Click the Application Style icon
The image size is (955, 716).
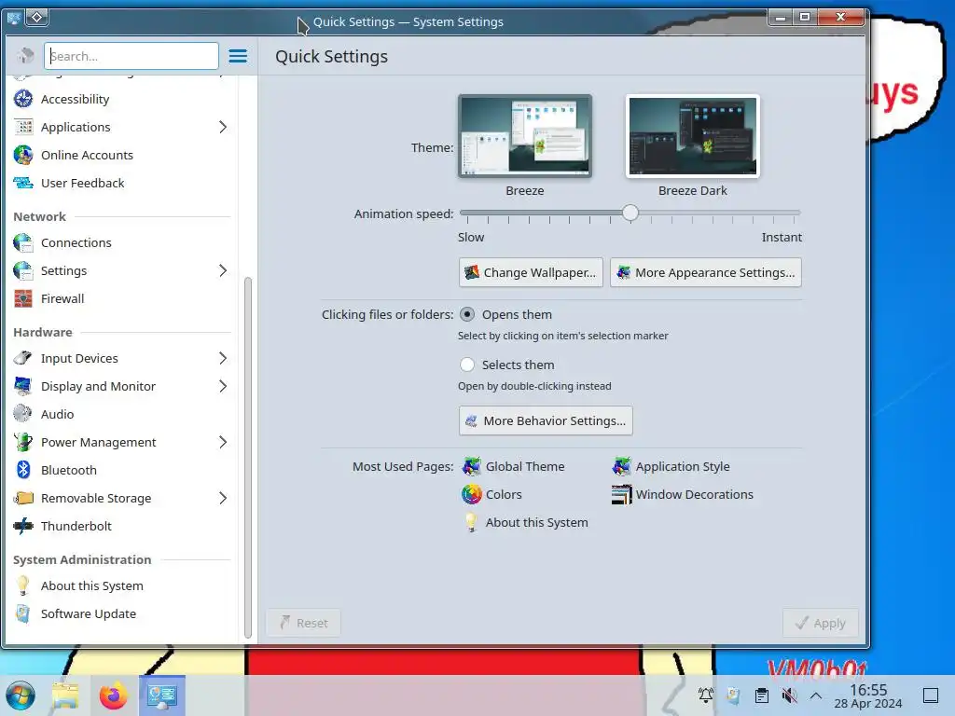(x=621, y=466)
